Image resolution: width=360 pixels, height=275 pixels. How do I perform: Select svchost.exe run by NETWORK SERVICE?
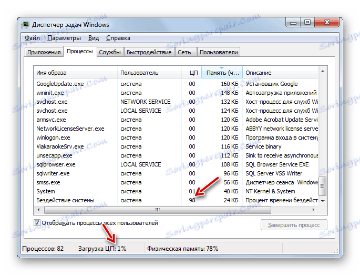tap(176, 102)
